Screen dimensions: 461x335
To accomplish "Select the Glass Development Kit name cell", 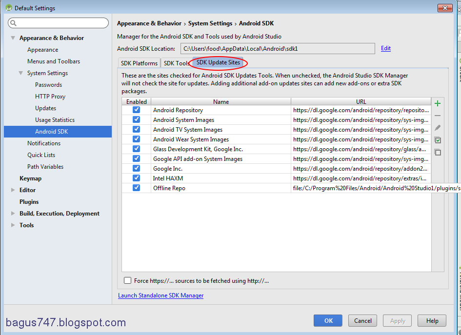I will 221,149.
